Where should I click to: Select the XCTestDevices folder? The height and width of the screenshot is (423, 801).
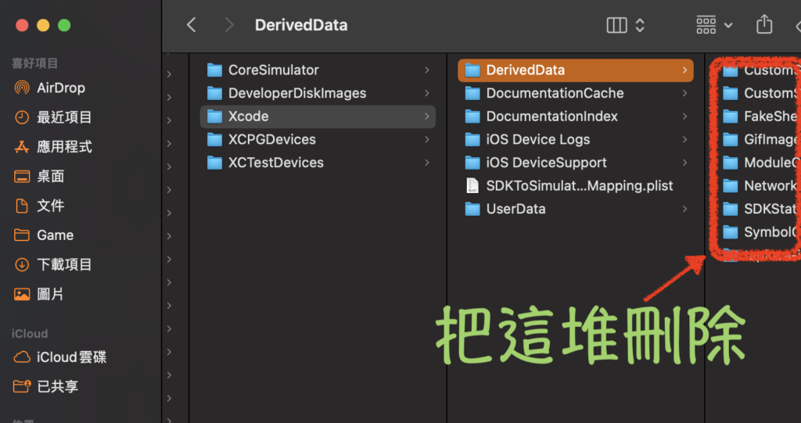(x=275, y=163)
